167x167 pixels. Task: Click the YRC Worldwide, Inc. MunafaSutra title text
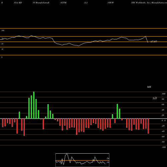pos(149,3)
